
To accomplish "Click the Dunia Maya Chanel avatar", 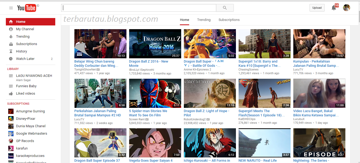I will point(11,126).
